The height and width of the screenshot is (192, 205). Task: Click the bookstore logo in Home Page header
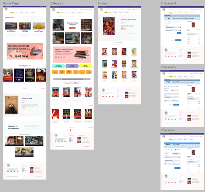6,9
